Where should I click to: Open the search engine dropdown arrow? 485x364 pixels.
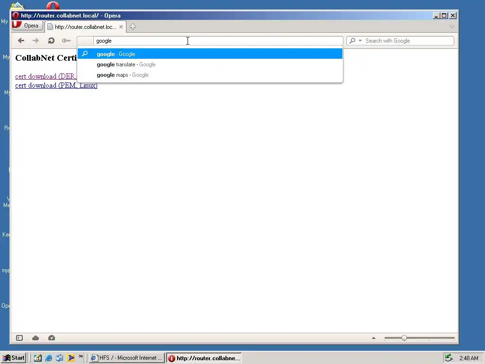360,41
